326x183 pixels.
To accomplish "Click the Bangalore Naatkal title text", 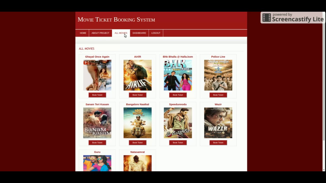I will tap(138, 104).
